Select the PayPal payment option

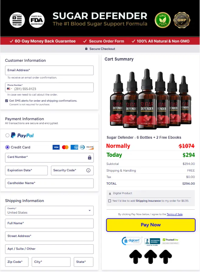coord(7,135)
